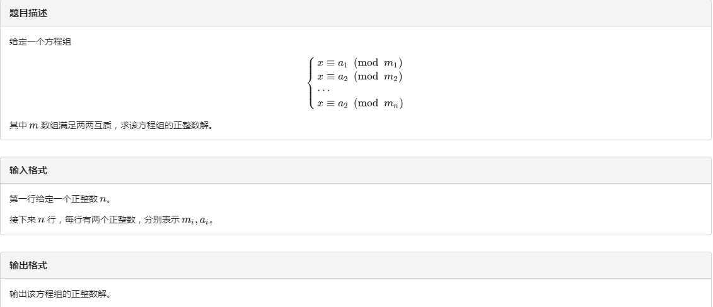This screenshot has width=713, height=307.
Task: Click the second congruence with mod m2
Action: pos(359,77)
